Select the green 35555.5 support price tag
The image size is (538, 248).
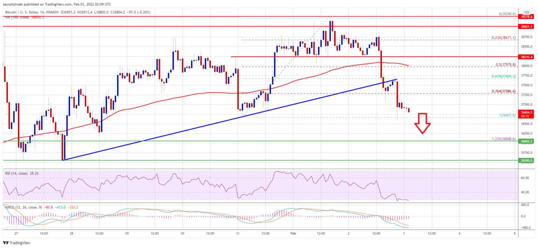coord(526,160)
